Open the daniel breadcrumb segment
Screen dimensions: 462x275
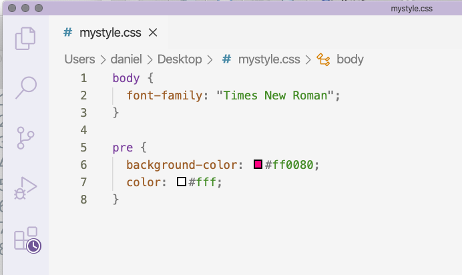tap(126, 59)
